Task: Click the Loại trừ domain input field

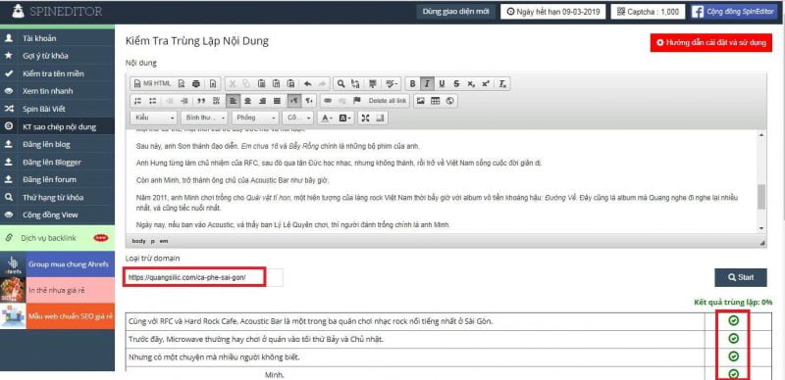Action: coord(204,277)
